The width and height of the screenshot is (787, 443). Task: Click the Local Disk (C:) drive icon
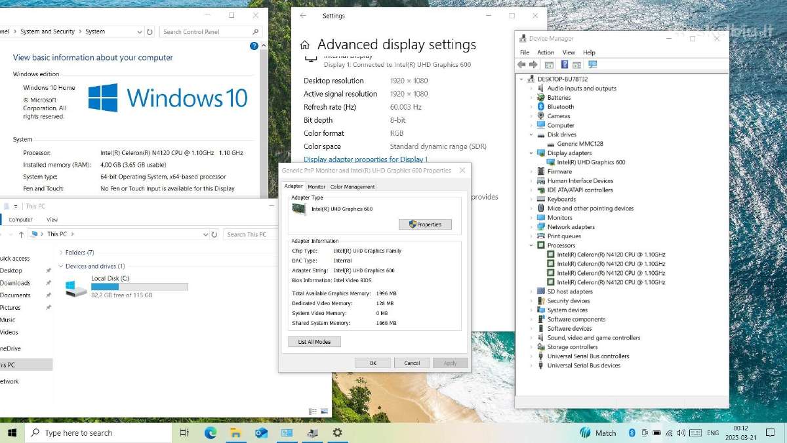tap(76, 287)
